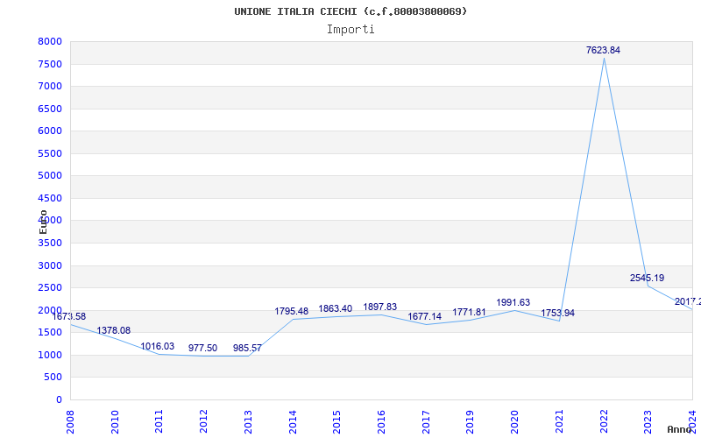
Task: Click the x-axis year 2020
Action: 515,421
